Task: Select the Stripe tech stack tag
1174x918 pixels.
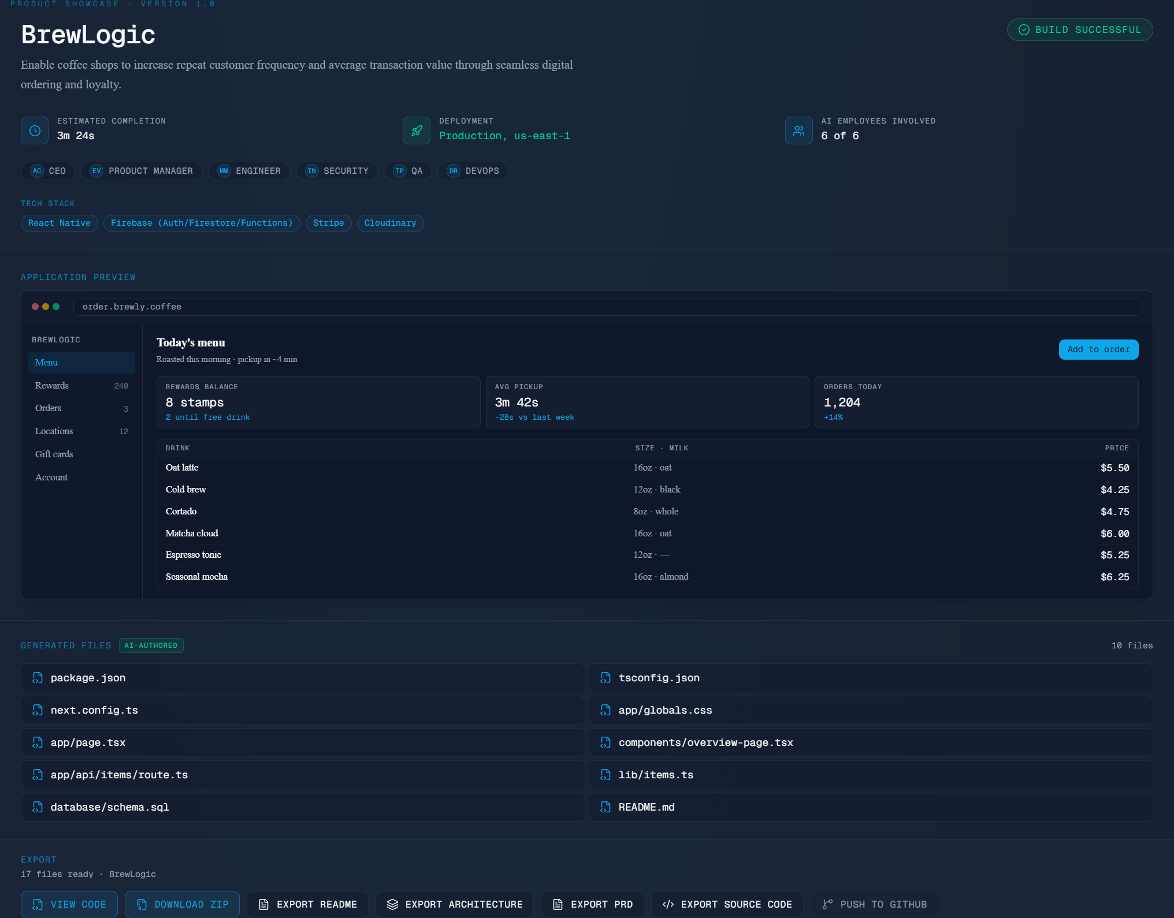Action: 329,223
